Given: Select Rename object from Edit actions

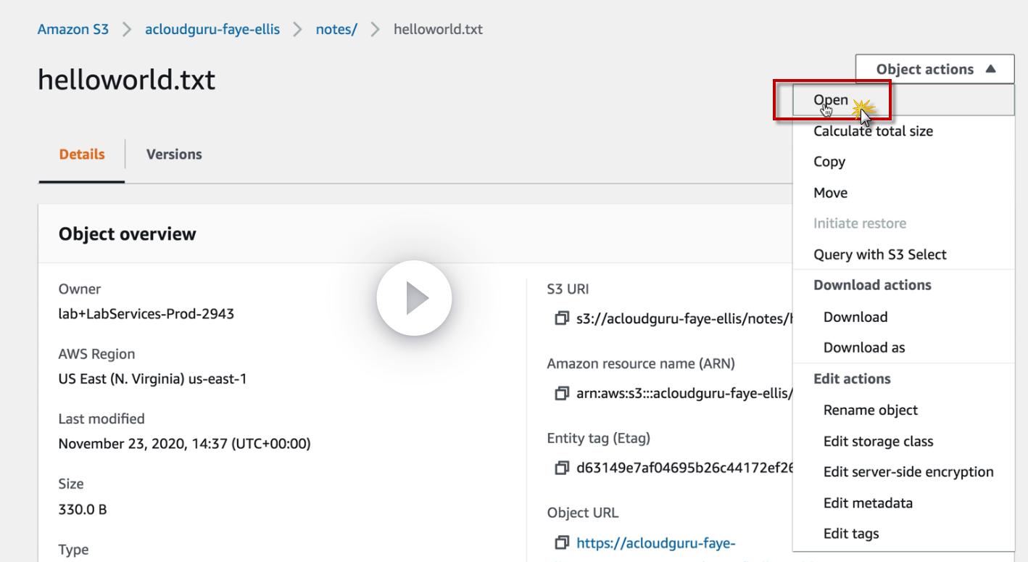Looking at the screenshot, I should pos(903,410).
